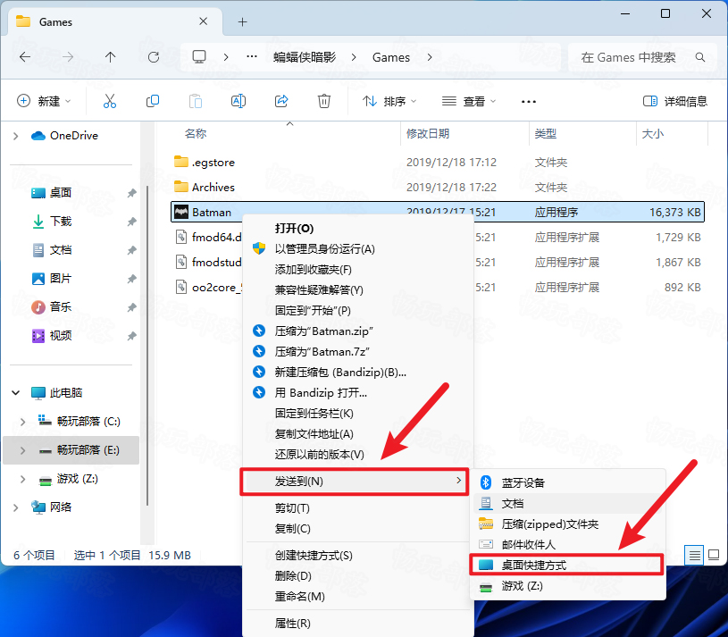Open 文档 in quick access
Viewport: 728px width, 637px height.
click(x=61, y=250)
